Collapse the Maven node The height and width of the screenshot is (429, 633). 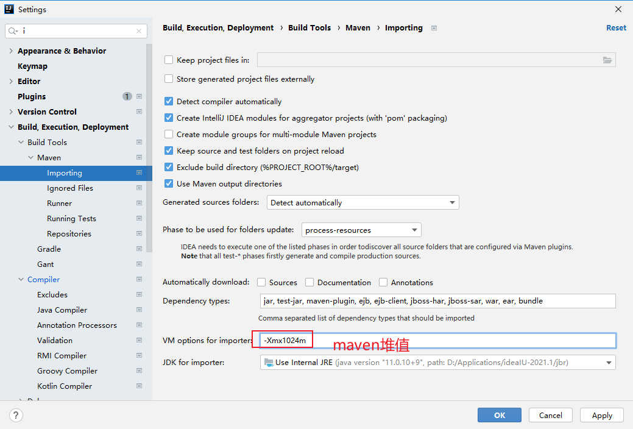(30, 158)
